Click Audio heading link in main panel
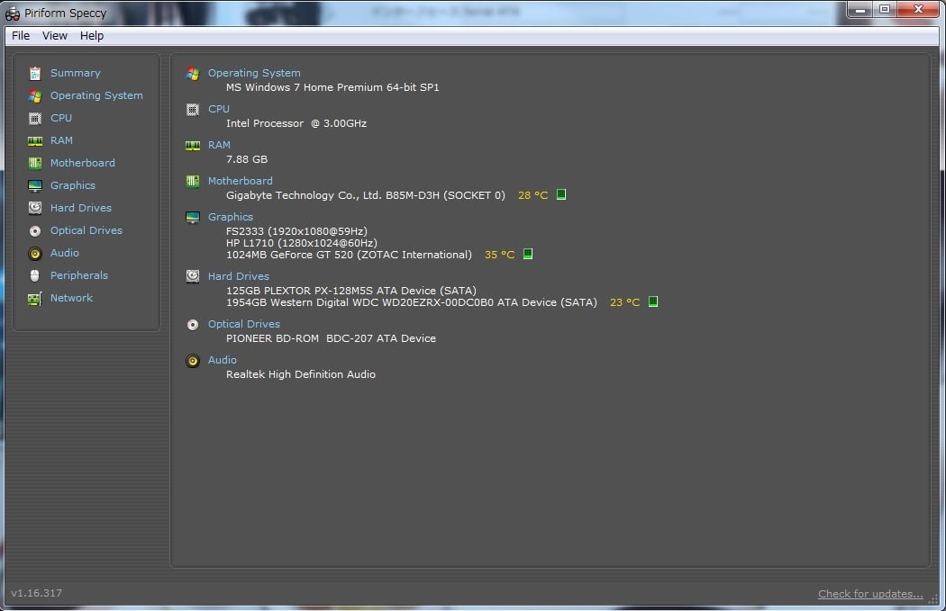Viewport: 946px width, 611px height. [x=222, y=360]
